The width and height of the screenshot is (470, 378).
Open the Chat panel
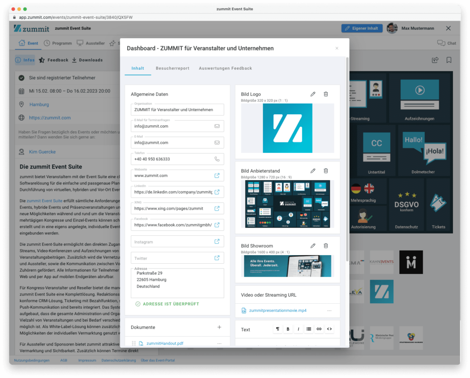pyautogui.click(x=445, y=43)
